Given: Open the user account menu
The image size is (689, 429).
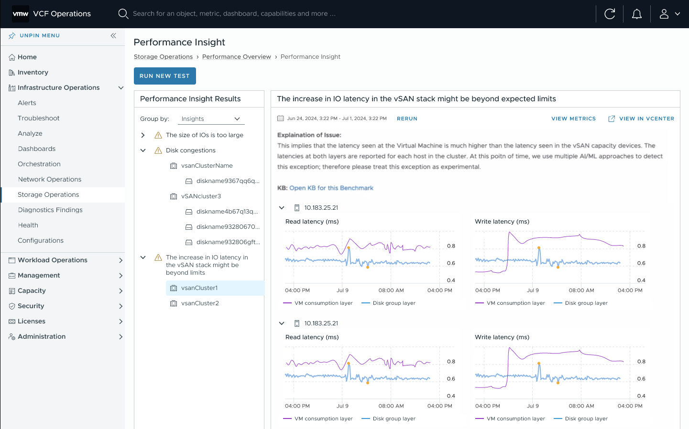Looking at the screenshot, I should click(x=670, y=14).
